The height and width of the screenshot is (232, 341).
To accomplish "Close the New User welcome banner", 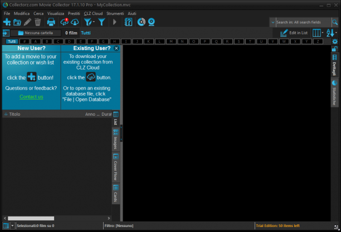I will tap(116, 48).
